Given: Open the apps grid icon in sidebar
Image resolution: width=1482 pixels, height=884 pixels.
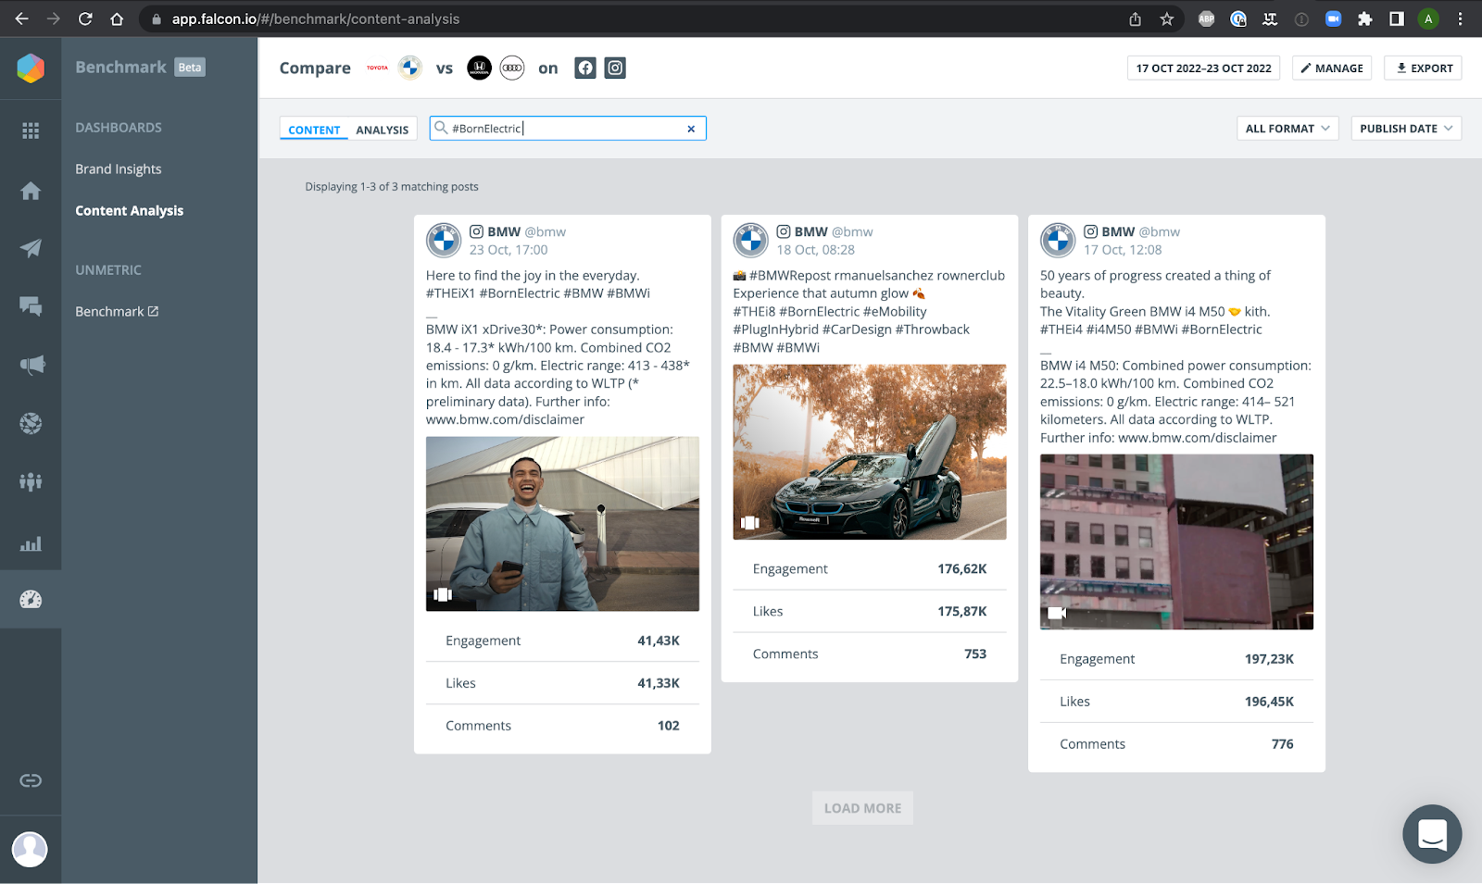Looking at the screenshot, I should [x=31, y=131].
